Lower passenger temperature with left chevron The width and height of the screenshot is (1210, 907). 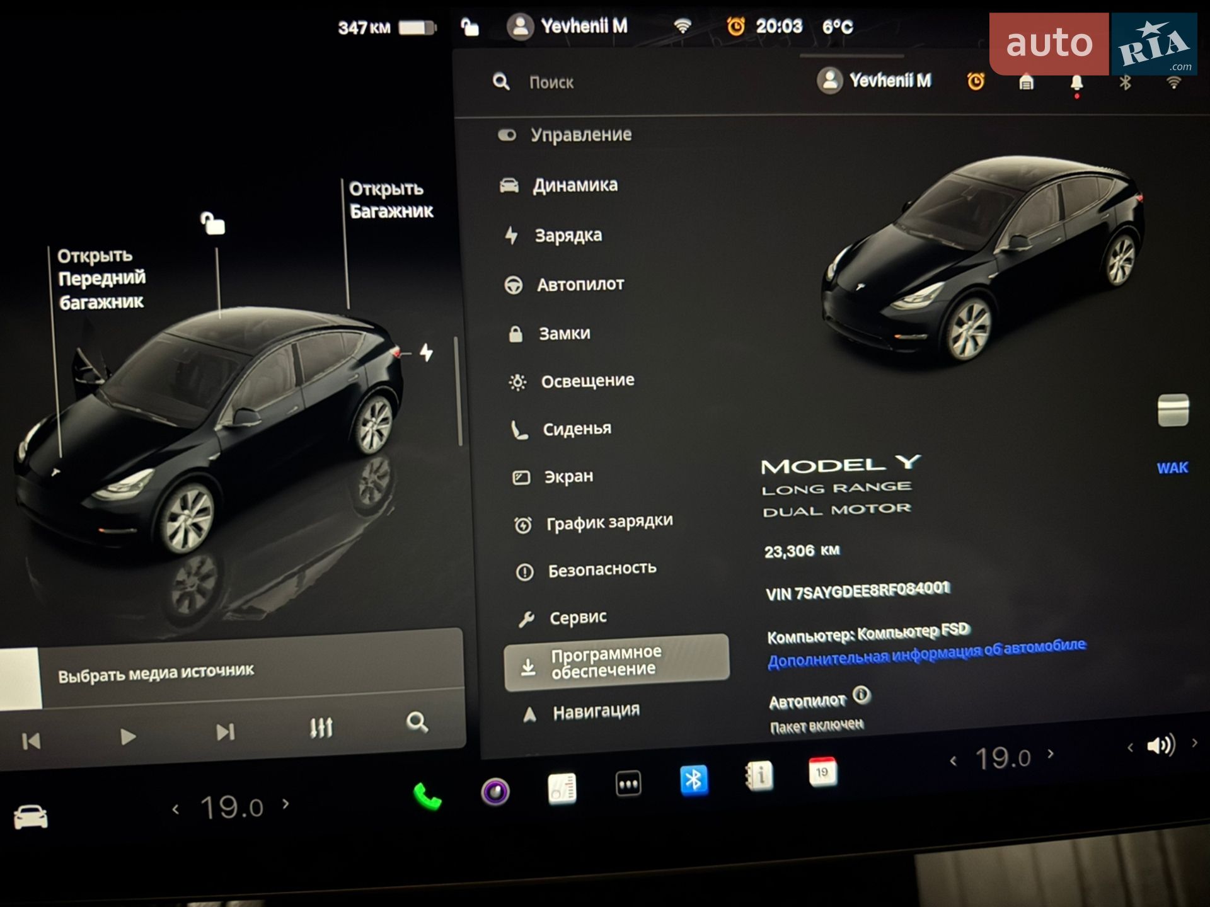(x=954, y=761)
